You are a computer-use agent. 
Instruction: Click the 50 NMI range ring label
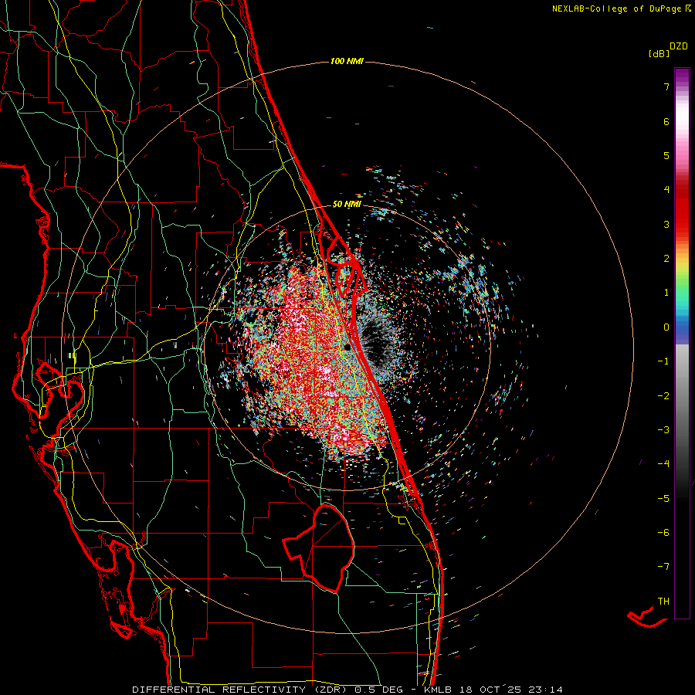pos(347,205)
